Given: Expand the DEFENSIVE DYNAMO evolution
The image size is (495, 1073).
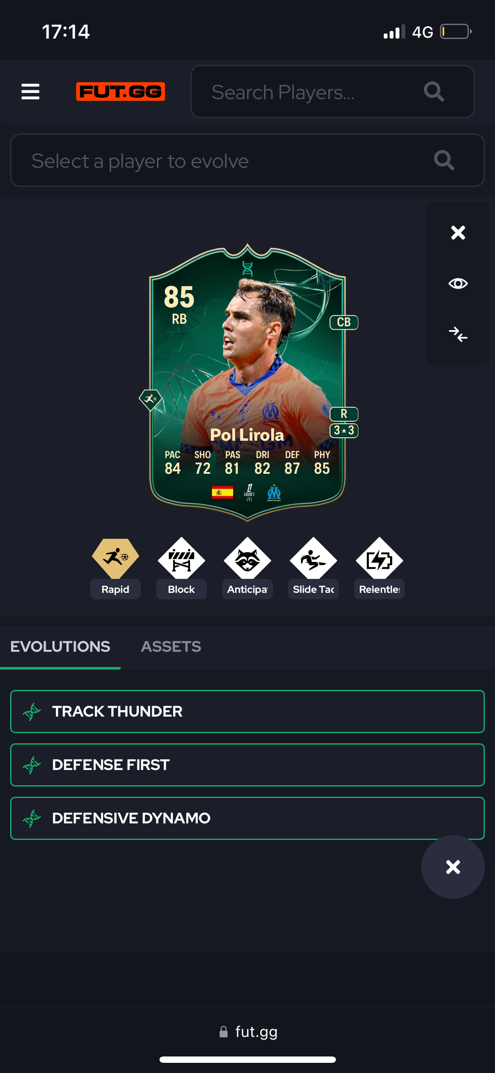Looking at the screenshot, I should (x=247, y=818).
